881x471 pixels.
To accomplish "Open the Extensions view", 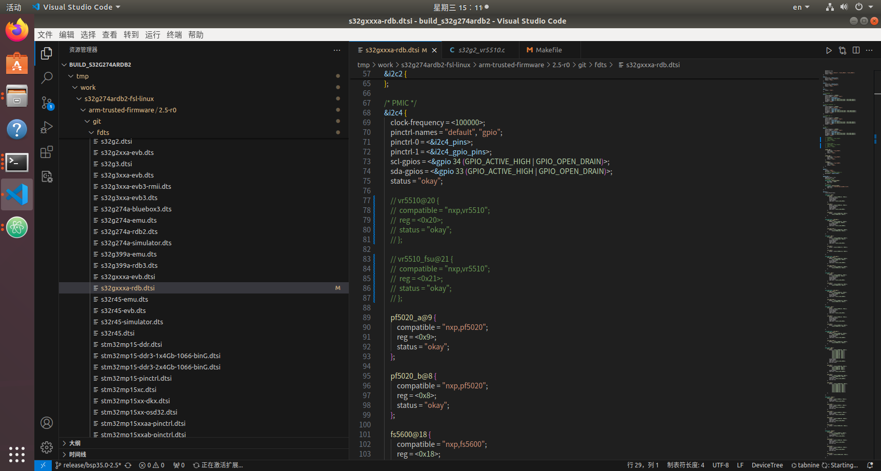I will pyautogui.click(x=47, y=152).
